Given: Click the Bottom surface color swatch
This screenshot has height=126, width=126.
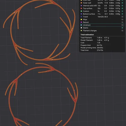Looking at the screenshot, I should (x=81, y=14).
